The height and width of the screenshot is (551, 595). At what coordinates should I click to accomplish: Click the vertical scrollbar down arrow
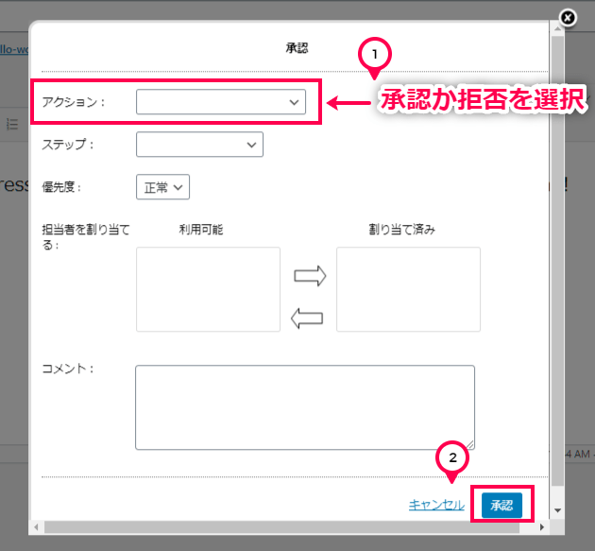pos(557,510)
